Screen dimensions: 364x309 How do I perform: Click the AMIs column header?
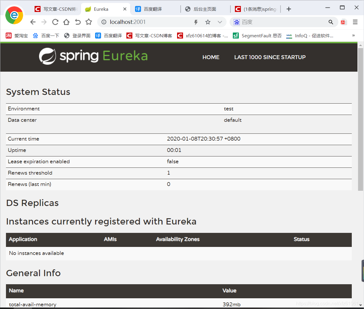[110, 239]
